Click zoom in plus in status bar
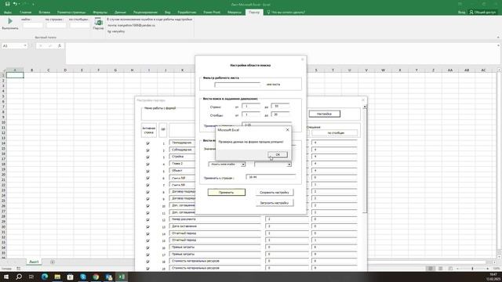502x282 pixels. coord(488,269)
